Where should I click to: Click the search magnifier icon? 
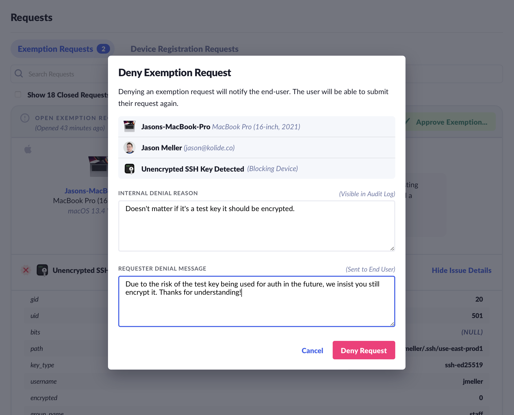(19, 74)
